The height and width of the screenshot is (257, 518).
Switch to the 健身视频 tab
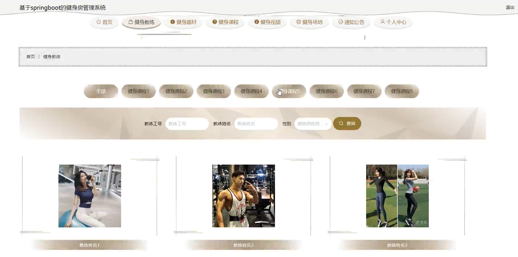(x=267, y=22)
